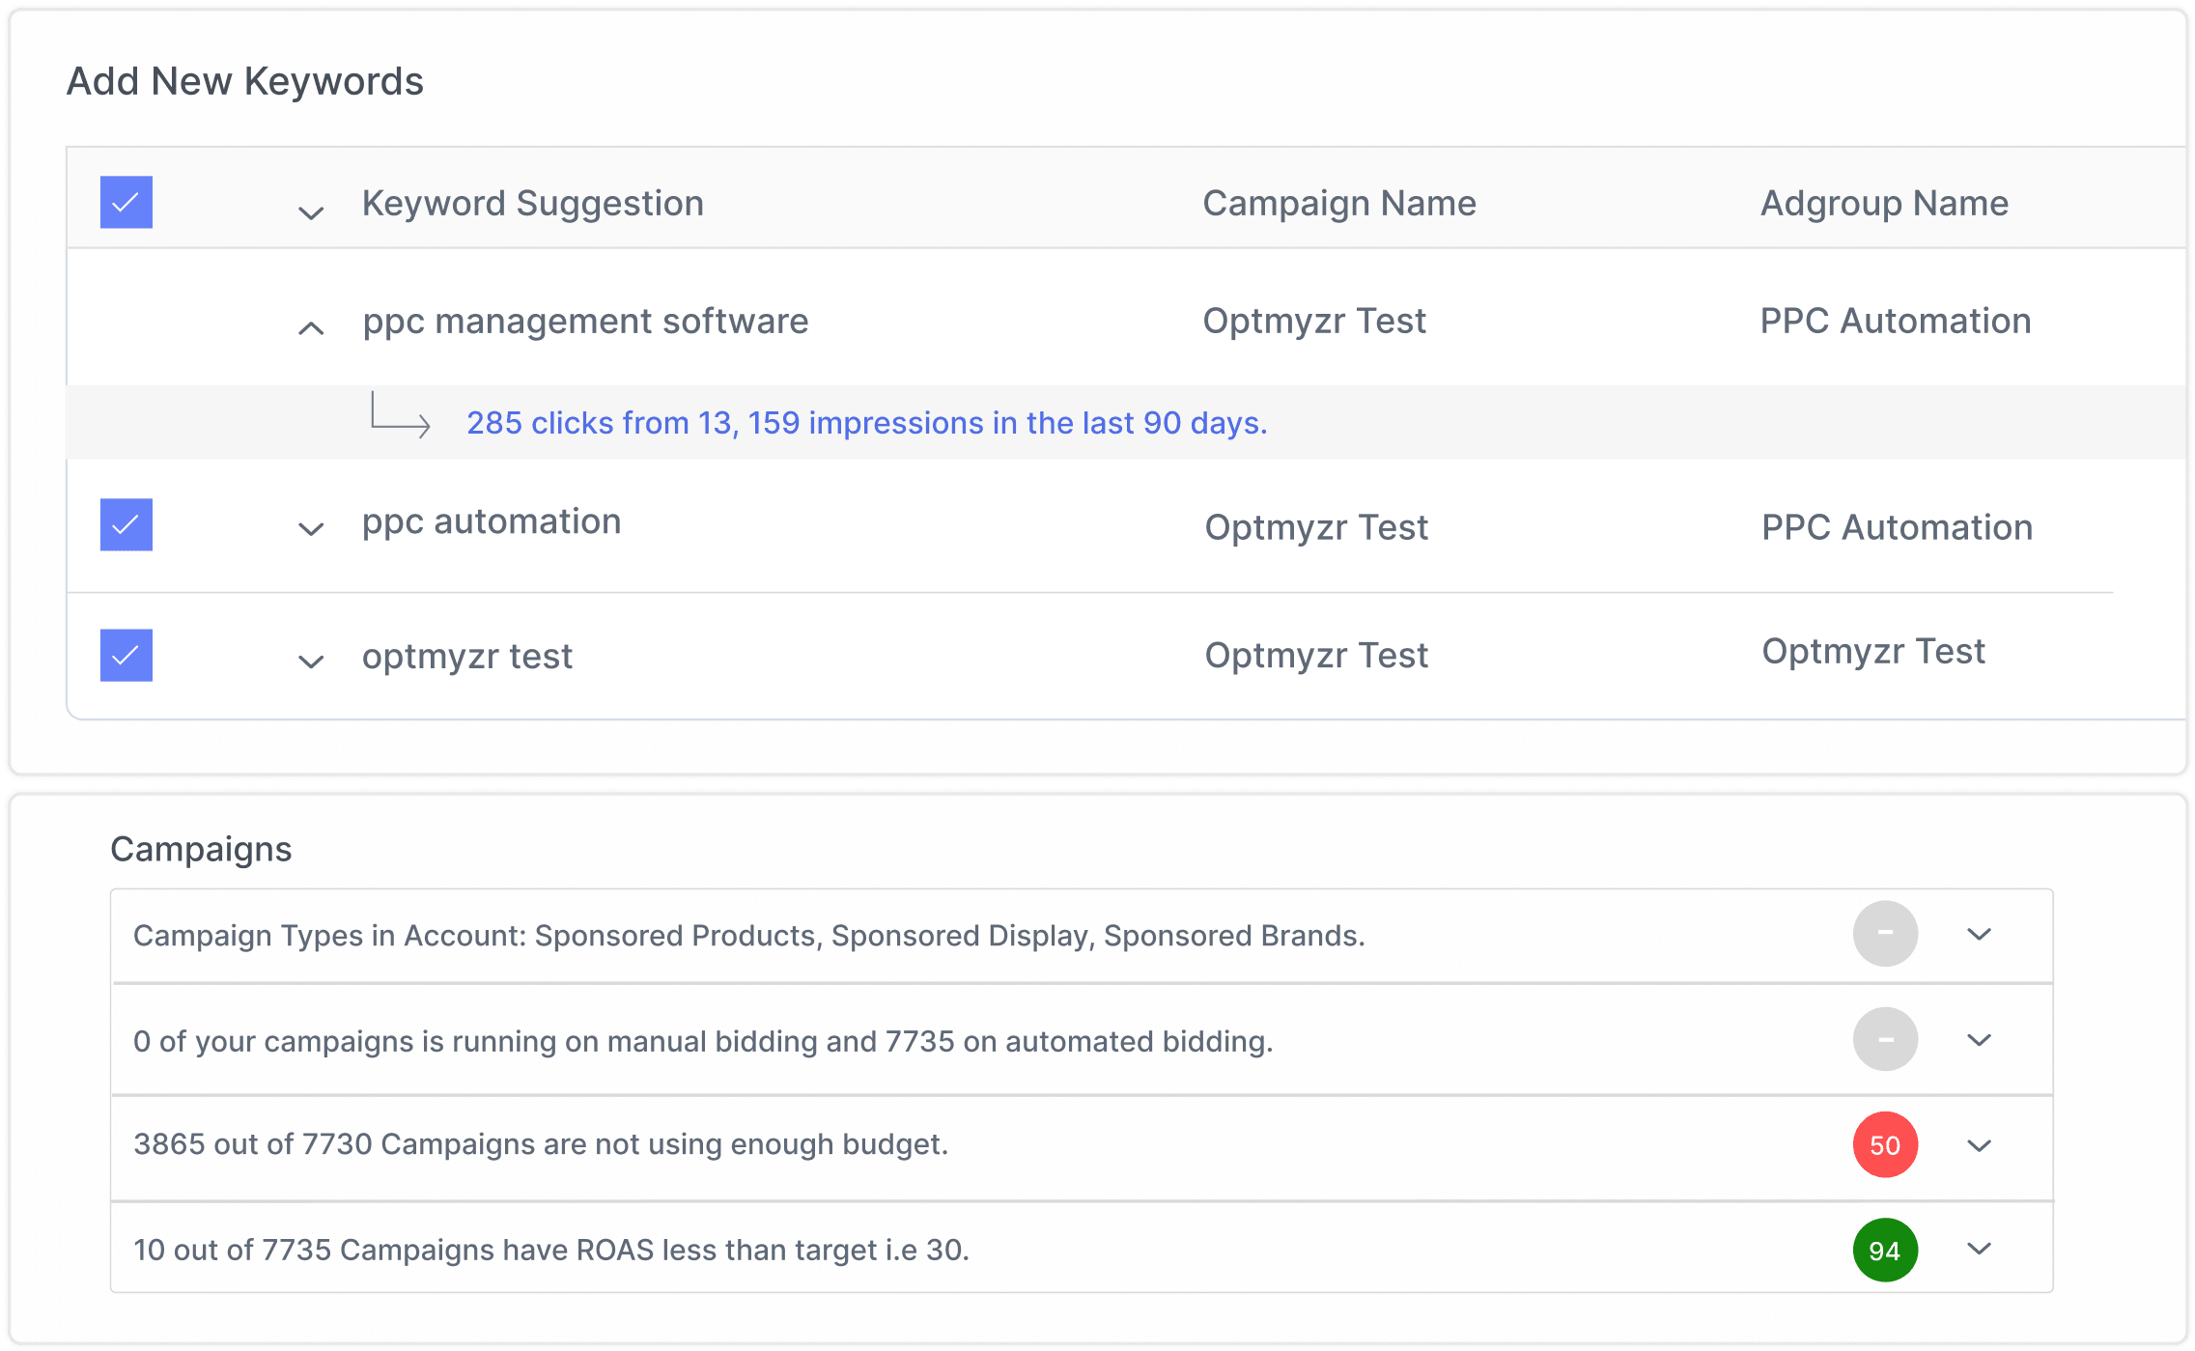Uncheck the optmyzr test keyword checkbox

click(x=127, y=656)
